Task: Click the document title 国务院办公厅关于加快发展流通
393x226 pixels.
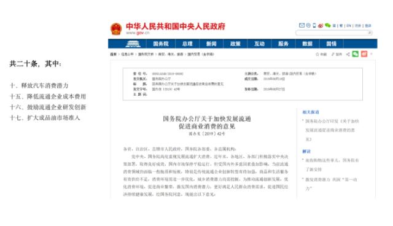Action: (x=207, y=119)
